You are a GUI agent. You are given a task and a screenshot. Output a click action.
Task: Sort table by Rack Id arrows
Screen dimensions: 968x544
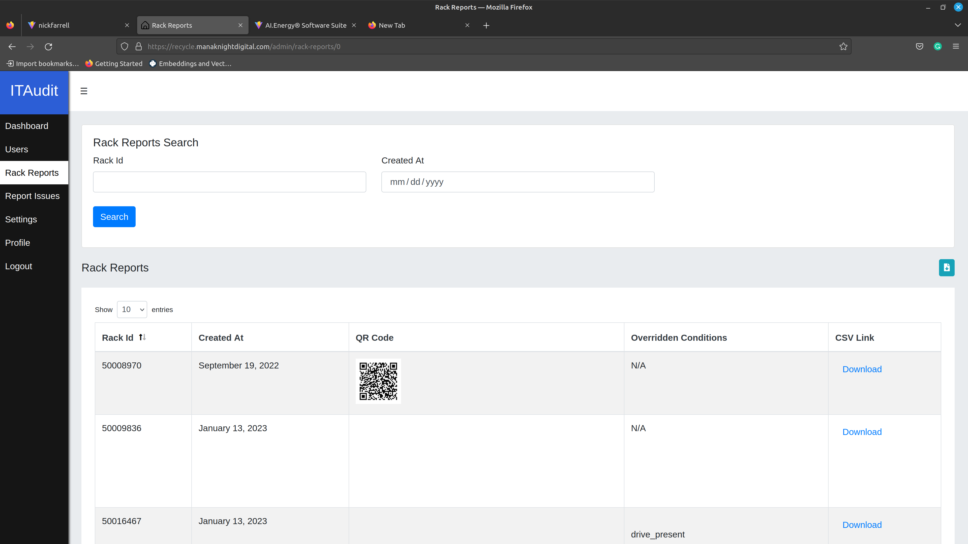tap(142, 337)
